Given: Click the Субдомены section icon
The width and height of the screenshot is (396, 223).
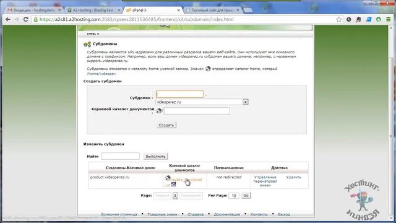Looking at the screenshot, I should pos(87,44).
